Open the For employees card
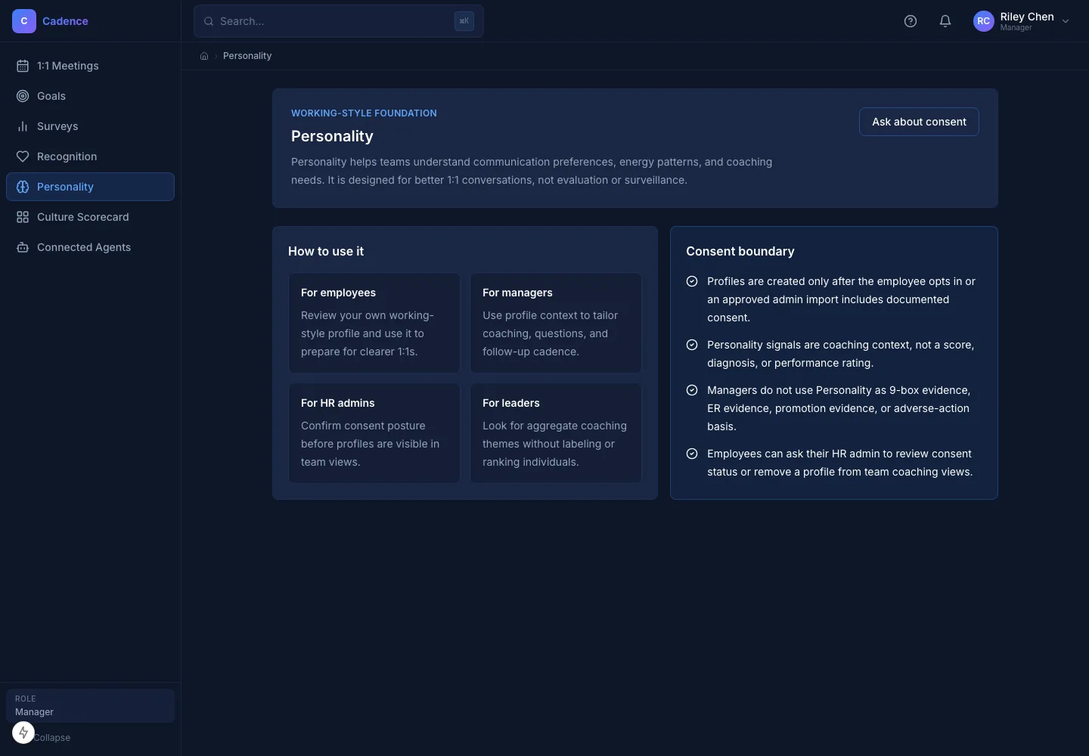 pyautogui.click(x=374, y=323)
